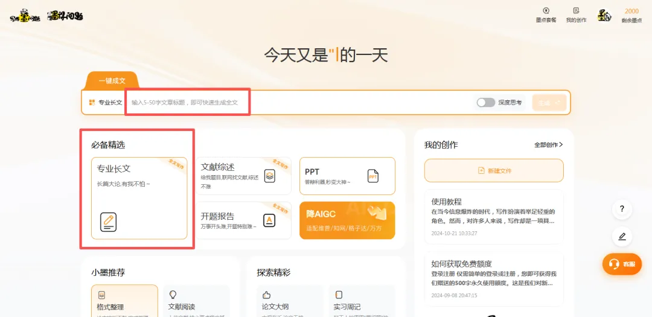Click the 文献综述 stacked layers icon
The height and width of the screenshot is (317, 652).
click(270, 176)
